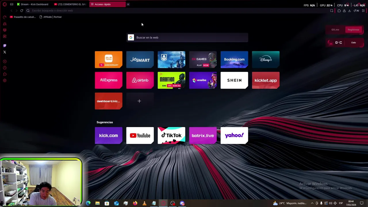Open the Marathon game speed dial tile
The image size is (368, 207).
pyautogui.click(x=171, y=80)
